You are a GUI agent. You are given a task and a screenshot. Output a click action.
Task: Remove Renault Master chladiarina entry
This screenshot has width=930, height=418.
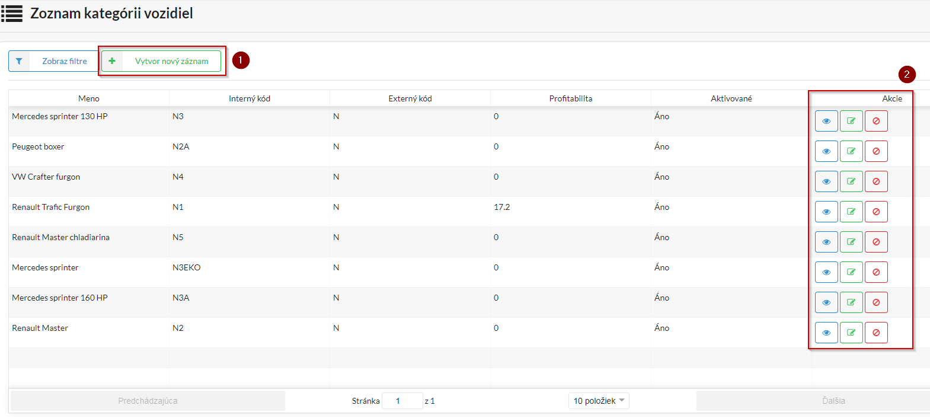[x=876, y=242]
